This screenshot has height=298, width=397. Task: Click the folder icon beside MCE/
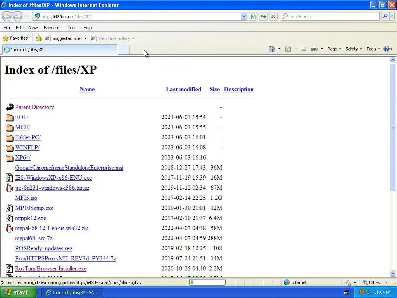pyautogui.click(x=10, y=127)
